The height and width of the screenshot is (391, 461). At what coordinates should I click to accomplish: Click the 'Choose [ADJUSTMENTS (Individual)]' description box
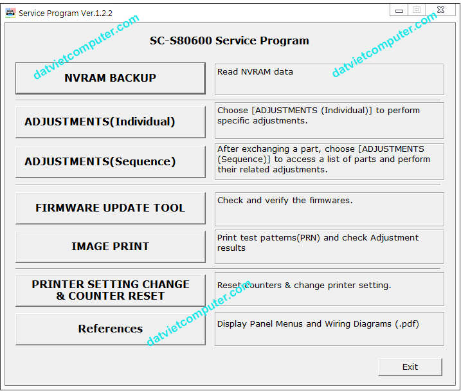tap(329, 120)
